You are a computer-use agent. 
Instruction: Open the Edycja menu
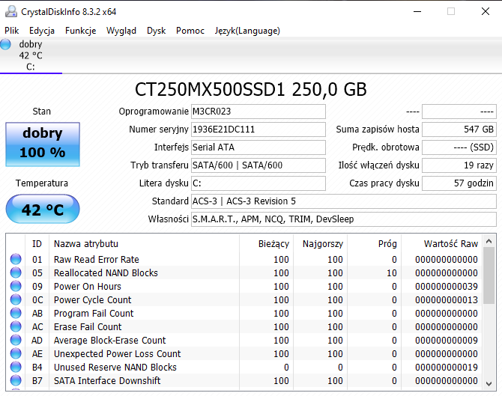pos(42,31)
